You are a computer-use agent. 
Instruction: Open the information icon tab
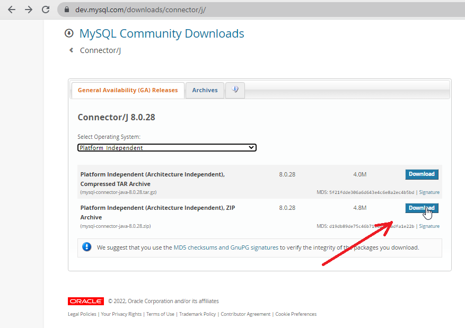235,90
